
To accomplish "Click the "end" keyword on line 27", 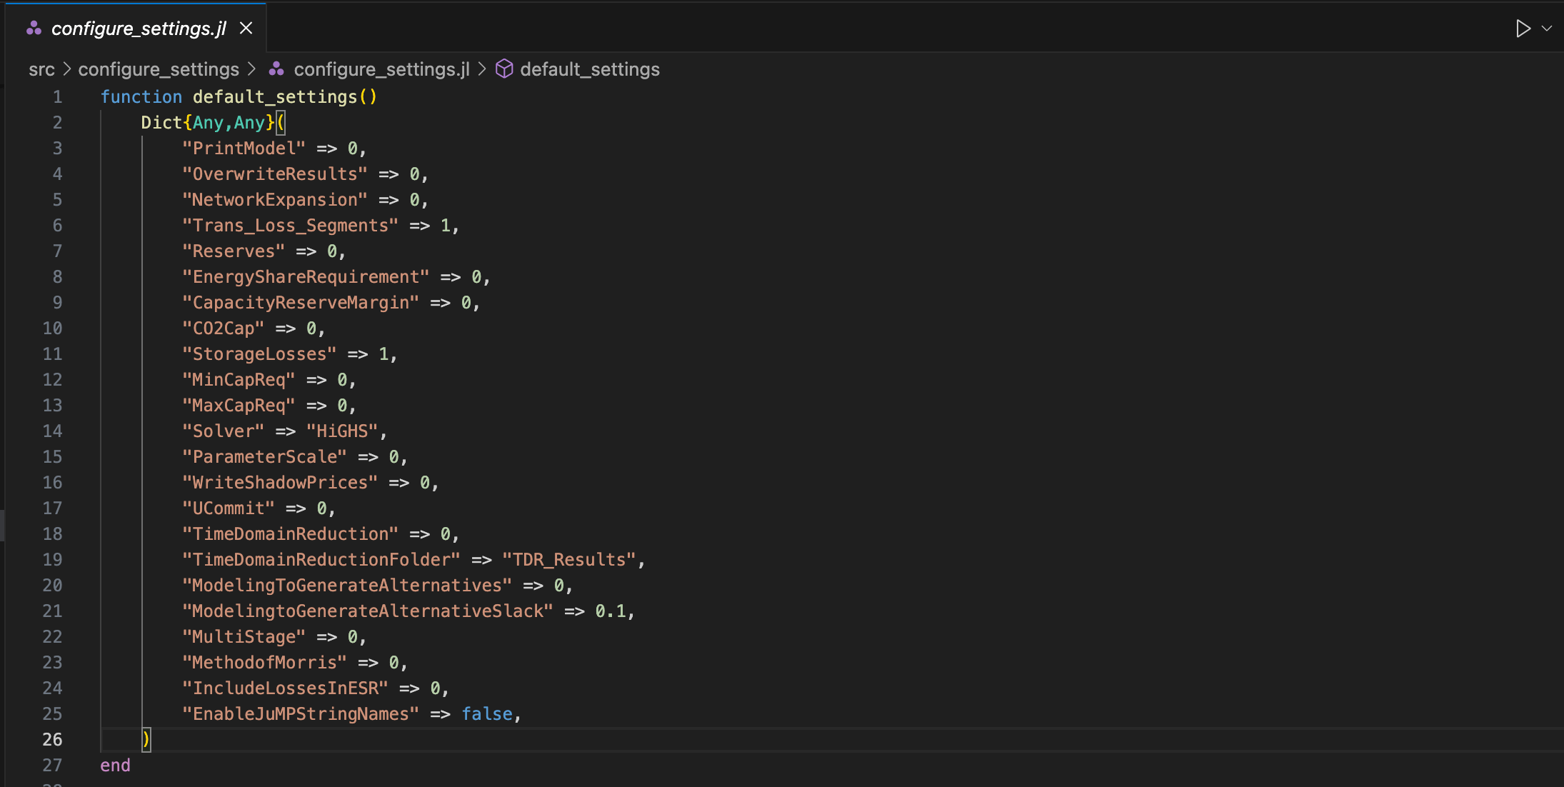I will (115, 766).
